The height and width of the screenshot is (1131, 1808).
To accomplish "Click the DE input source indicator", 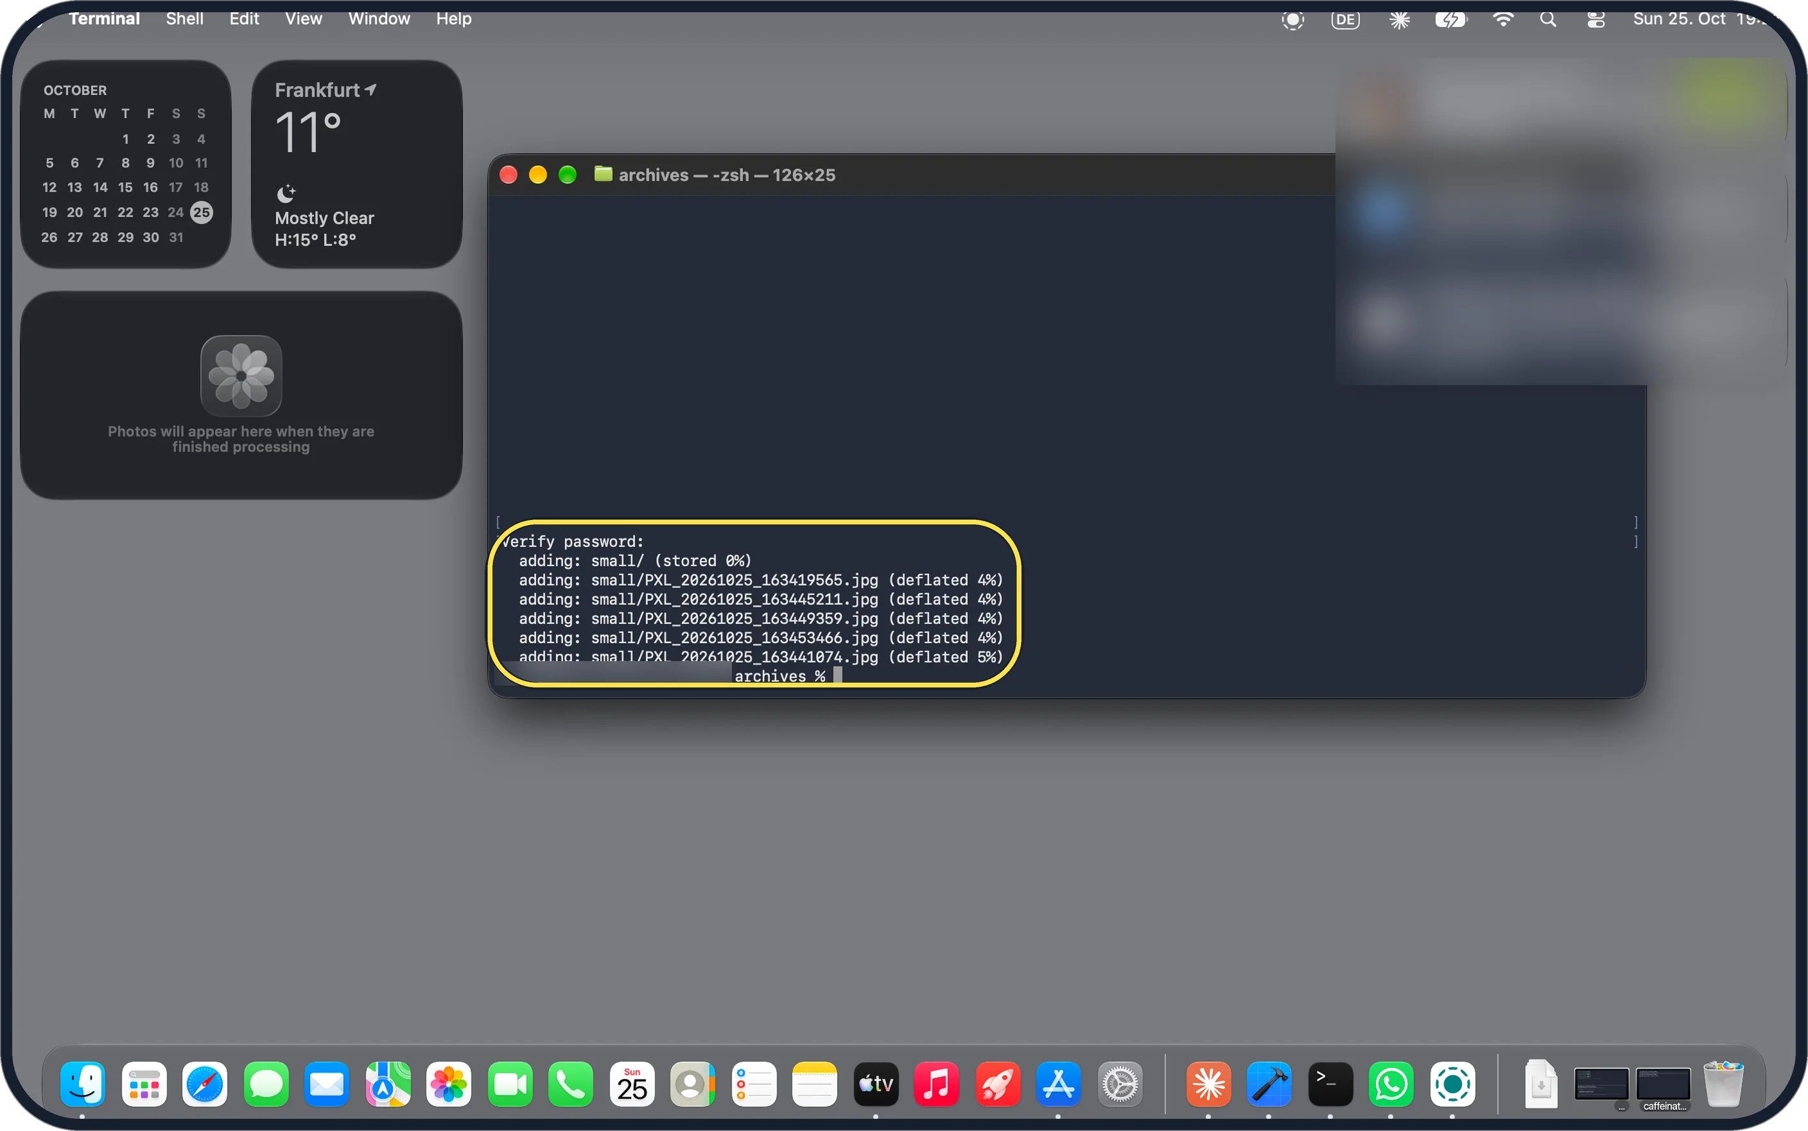I will point(1345,19).
